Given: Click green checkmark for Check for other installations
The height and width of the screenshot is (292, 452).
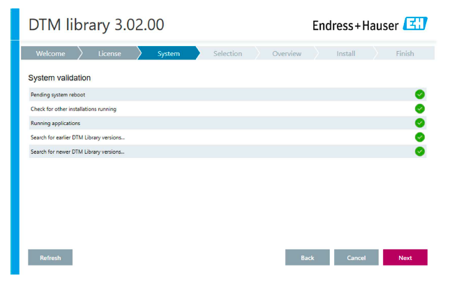Looking at the screenshot, I should point(419,108).
